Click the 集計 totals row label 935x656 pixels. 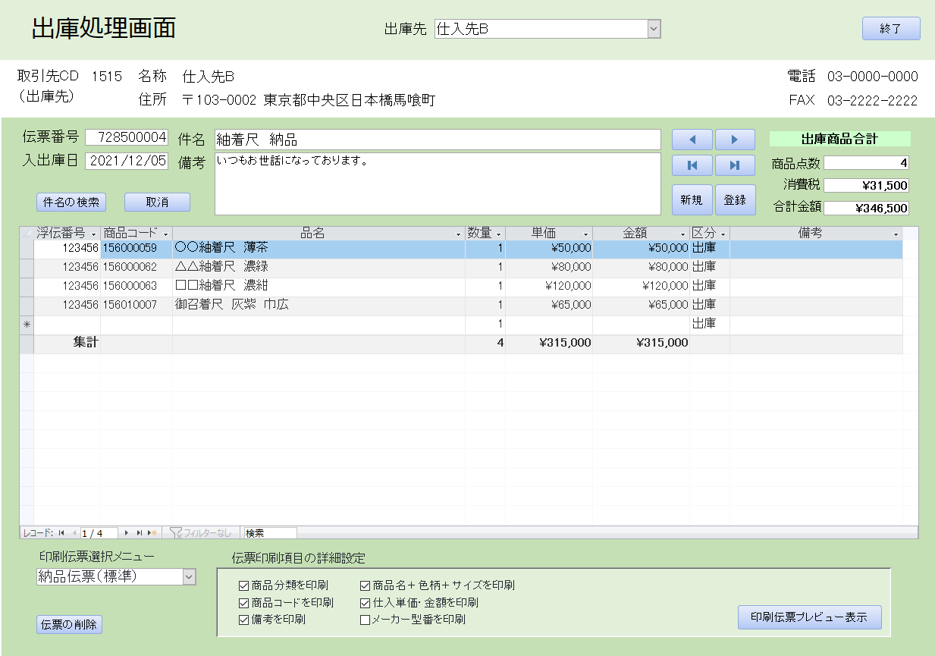(x=85, y=343)
